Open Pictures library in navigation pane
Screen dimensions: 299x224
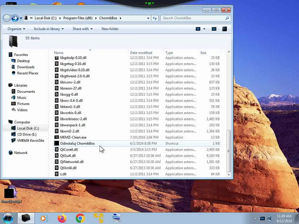23,104
